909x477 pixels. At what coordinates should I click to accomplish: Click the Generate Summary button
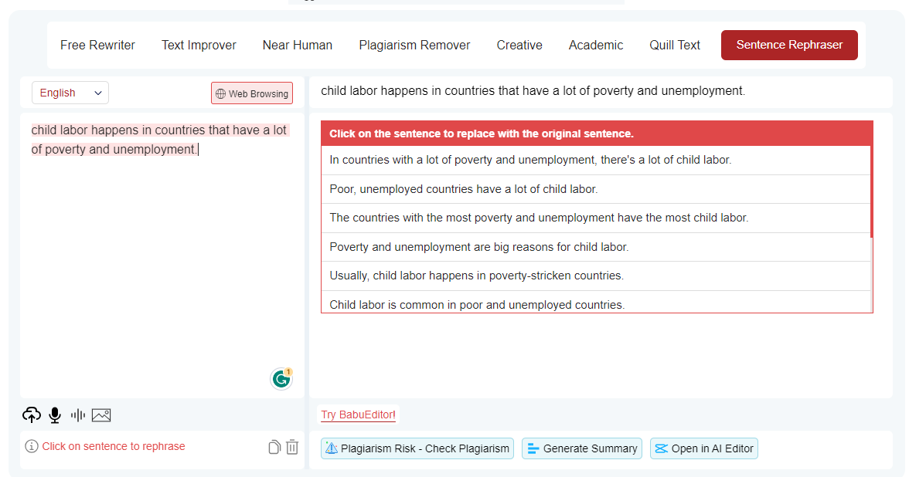tap(582, 448)
